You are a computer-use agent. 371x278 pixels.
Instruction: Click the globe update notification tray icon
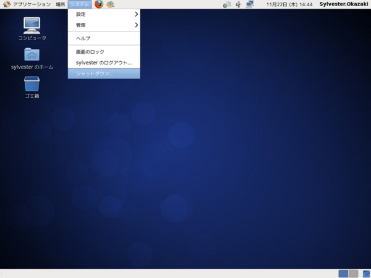coord(227,4)
